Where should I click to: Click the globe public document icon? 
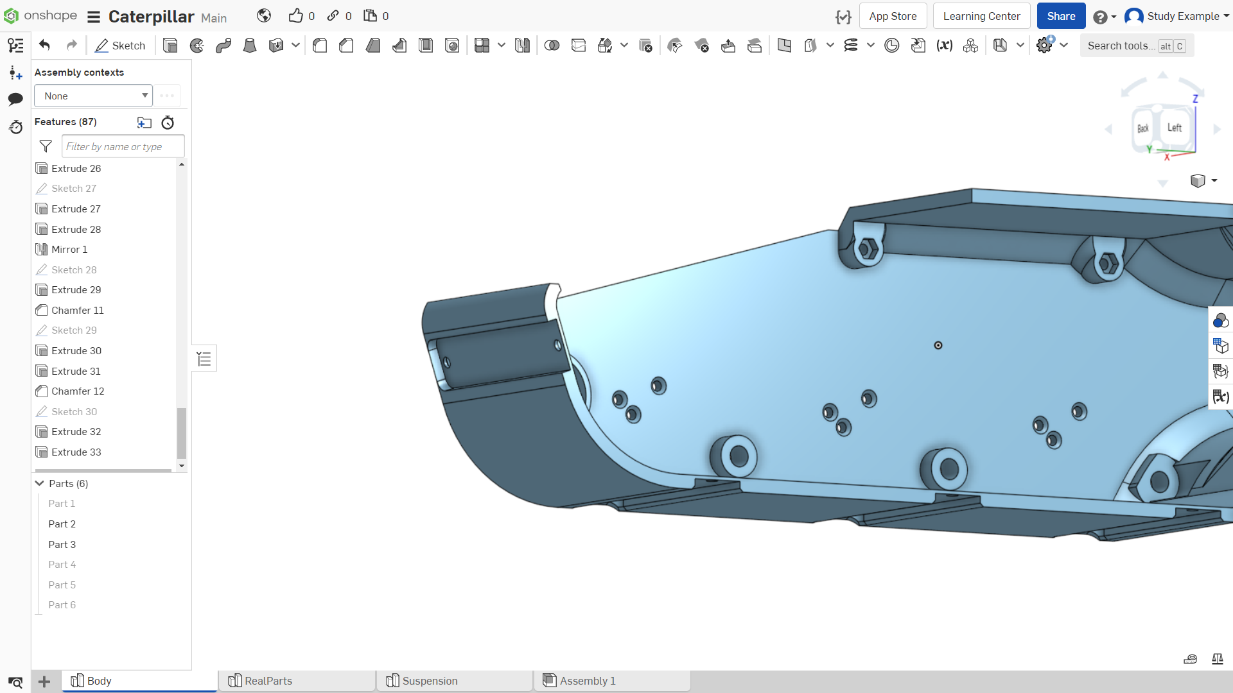[264, 16]
